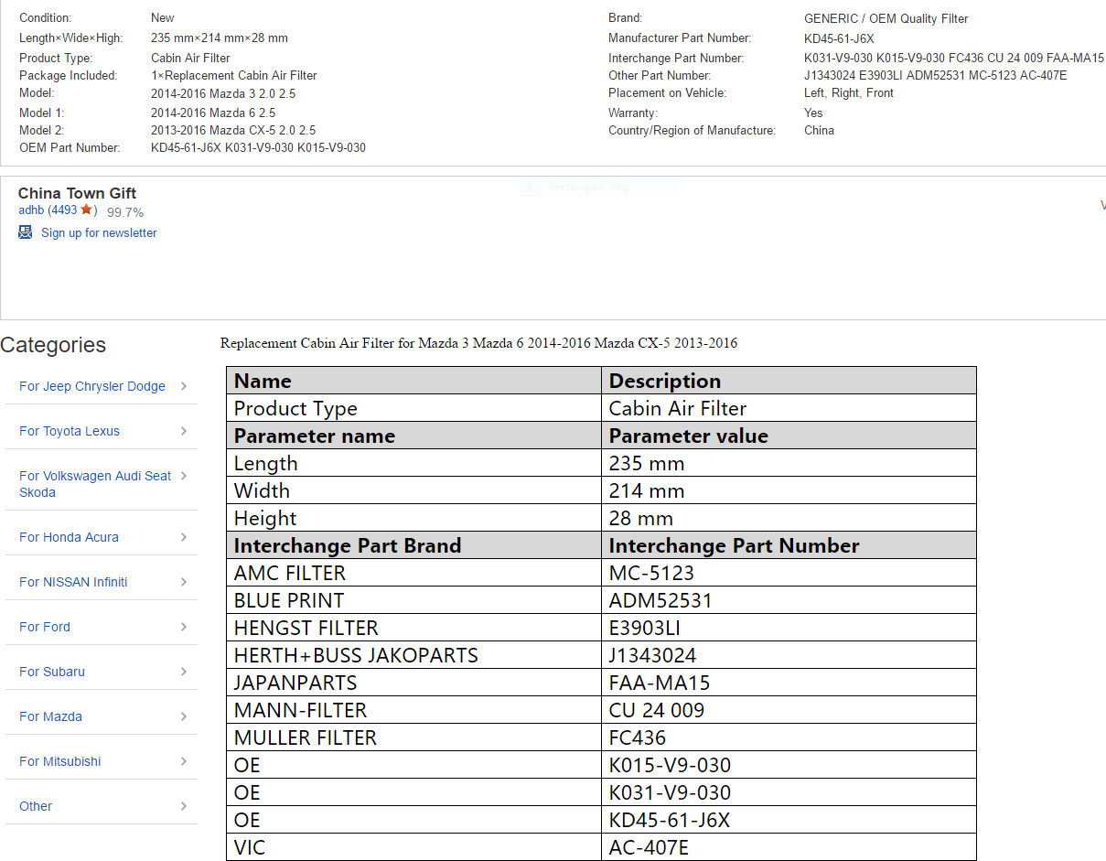Viewport: 1106px width, 861px height.
Task: Click 235 mm×214 mm×28 mm dimensions value
Action: pos(220,38)
